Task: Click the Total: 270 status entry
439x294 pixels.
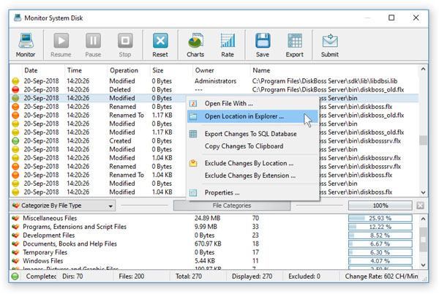Action: click(189, 276)
